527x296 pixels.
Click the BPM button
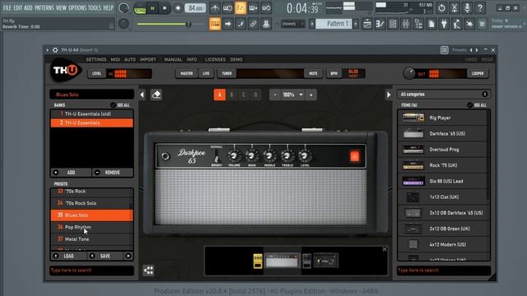(333, 73)
